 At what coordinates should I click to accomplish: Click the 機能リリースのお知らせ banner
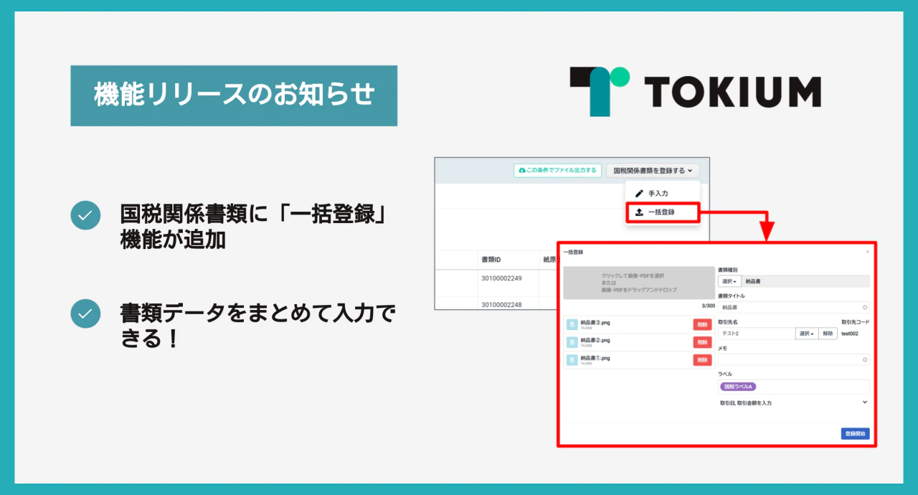point(234,95)
